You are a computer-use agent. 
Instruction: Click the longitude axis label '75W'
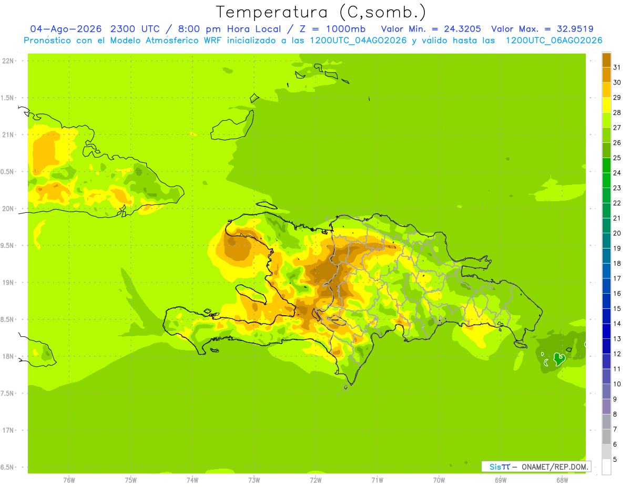(130, 480)
